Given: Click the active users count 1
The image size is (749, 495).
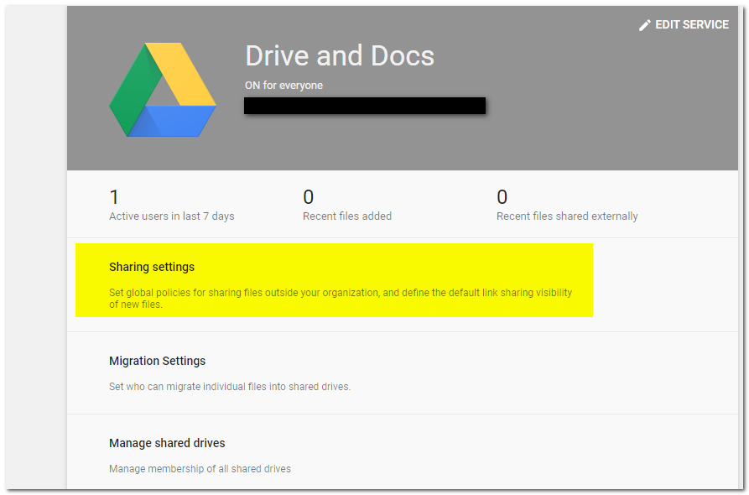Looking at the screenshot, I should point(114,197).
